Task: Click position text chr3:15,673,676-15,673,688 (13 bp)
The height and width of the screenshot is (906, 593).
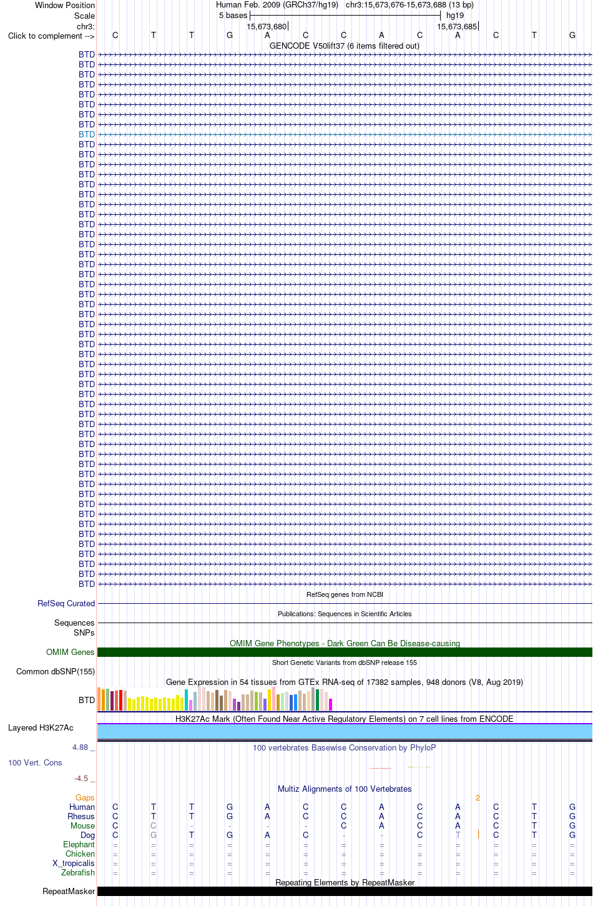Action: 409,5
